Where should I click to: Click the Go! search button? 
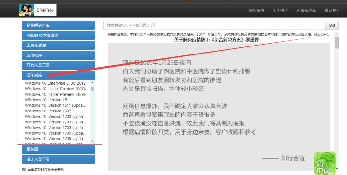click(x=332, y=25)
